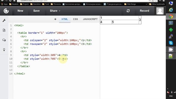Click the colspan="2" code line
This screenshot has height=99, width=176.
(x=57, y=40)
